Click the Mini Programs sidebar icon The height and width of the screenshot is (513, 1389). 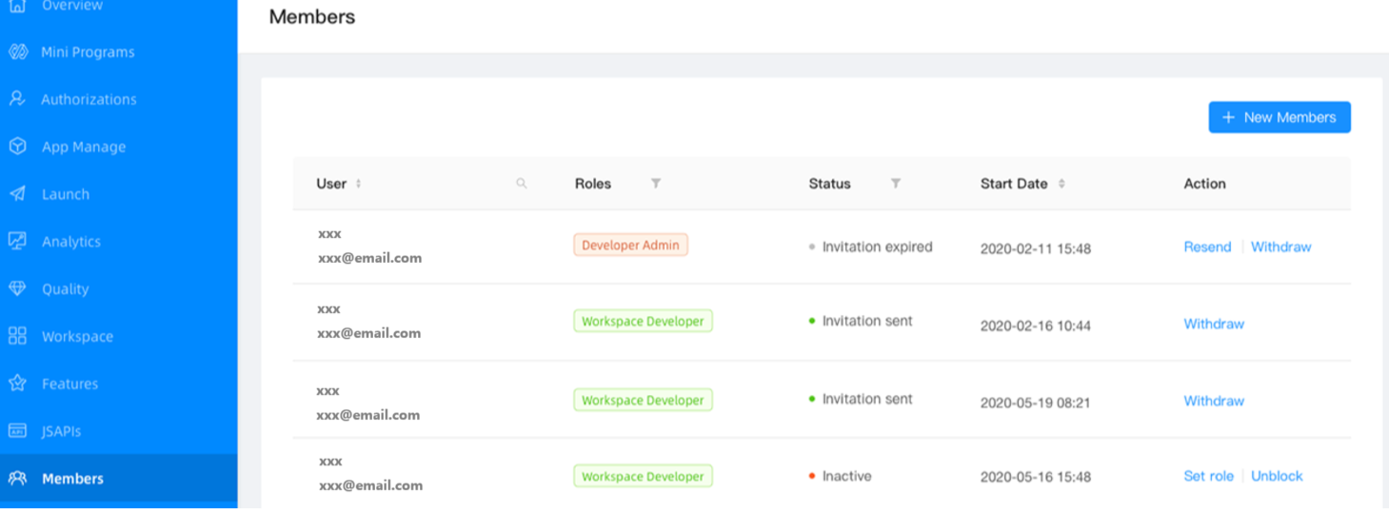click(x=18, y=51)
